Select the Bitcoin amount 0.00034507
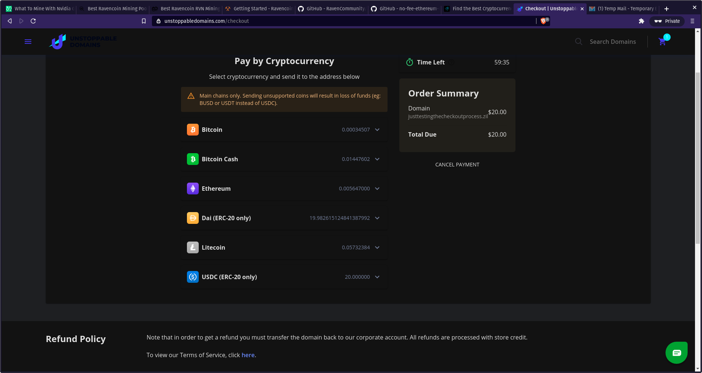 pos(356,130)
